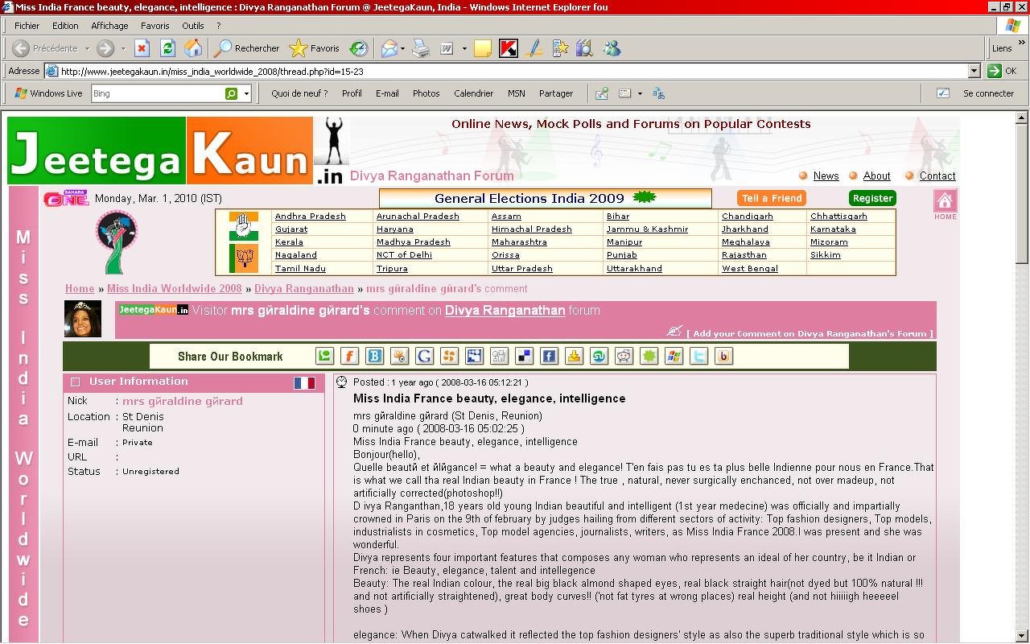1030x644 pixels.
Task: Refresh the page with the Actualiser icon
Action: 167,48
